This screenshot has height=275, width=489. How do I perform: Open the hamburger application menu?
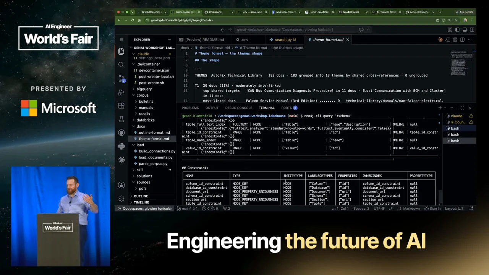coord(121,39)
